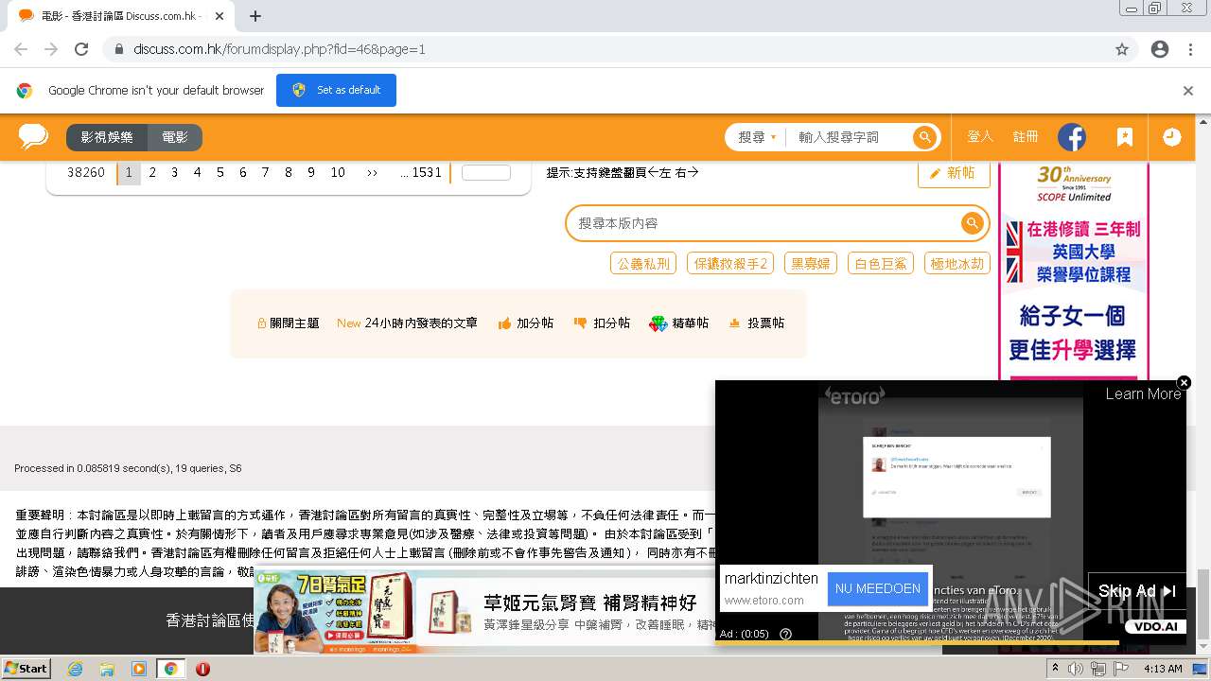Click Set as default button
The image size is (1211, 681).
tap(336, 91)
